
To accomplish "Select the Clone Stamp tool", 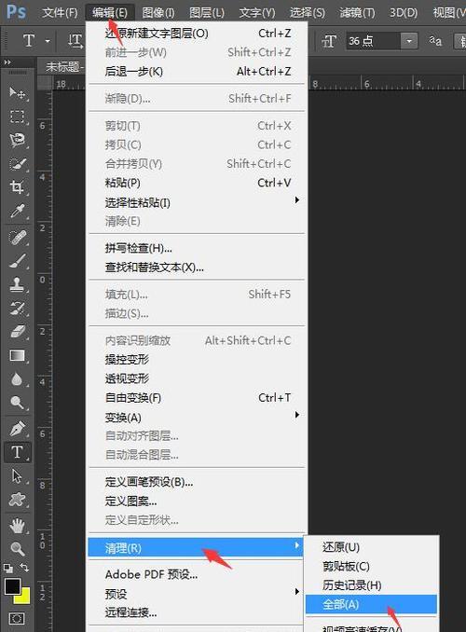I will (17, 284).
